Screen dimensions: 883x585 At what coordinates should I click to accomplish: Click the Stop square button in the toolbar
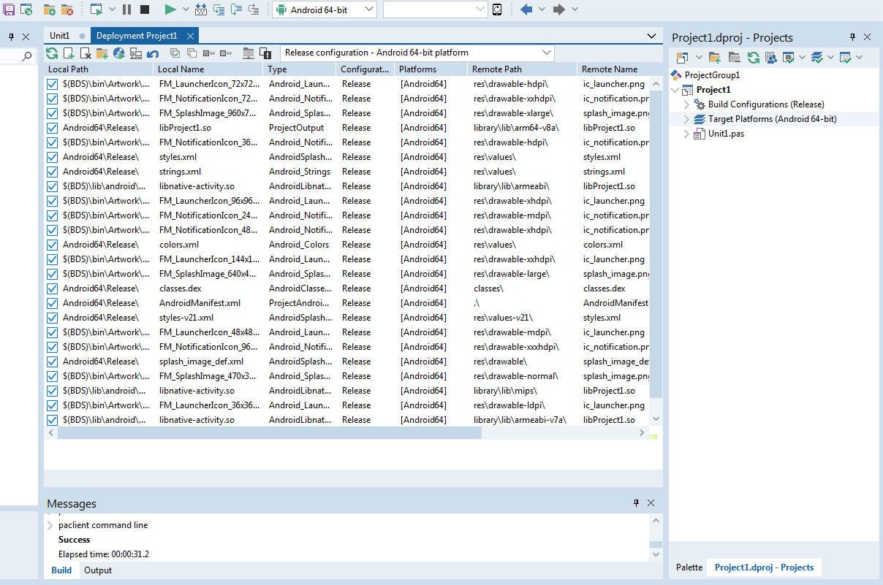144,9
